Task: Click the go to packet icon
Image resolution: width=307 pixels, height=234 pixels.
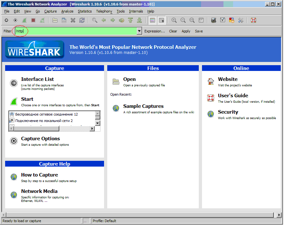Action: [x=122, y=20]
